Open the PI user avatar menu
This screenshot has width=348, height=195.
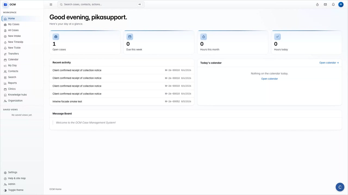click(x=341, y=4)
